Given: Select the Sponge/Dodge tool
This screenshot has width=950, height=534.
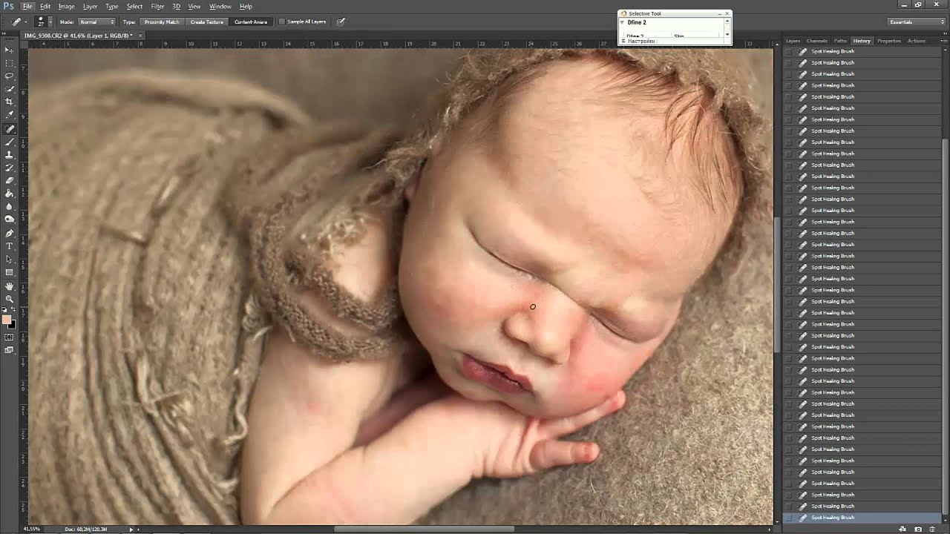Looking at the screenshot, I should click(10, 220).
